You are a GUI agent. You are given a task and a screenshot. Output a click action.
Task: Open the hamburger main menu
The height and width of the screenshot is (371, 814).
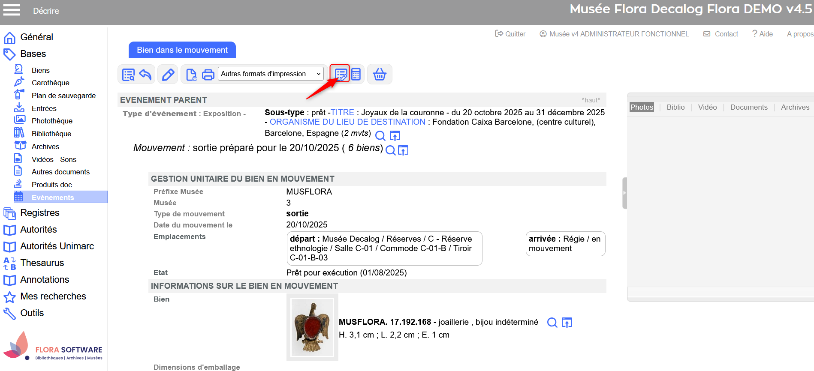[x=12, y=10]
